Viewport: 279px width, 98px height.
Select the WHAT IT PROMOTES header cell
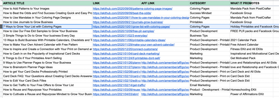251,3
